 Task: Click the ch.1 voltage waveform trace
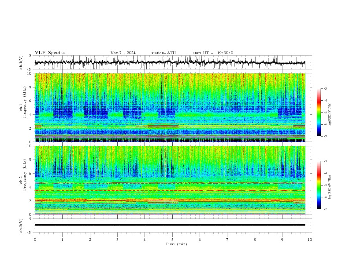click(x=170, y=62)
